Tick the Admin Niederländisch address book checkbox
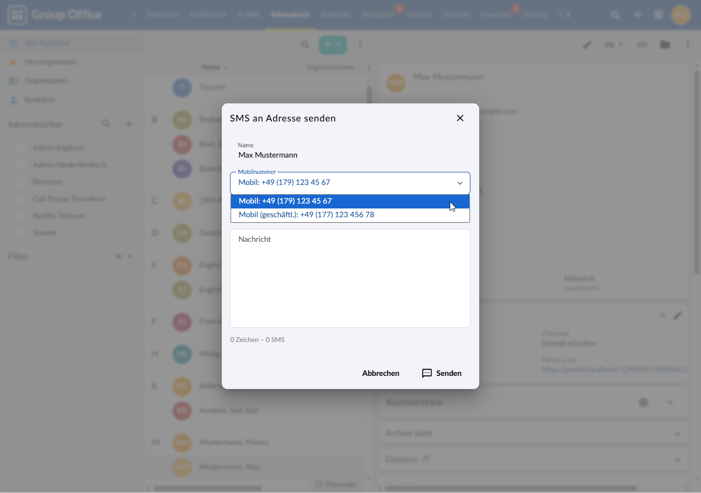 point(21,165)
